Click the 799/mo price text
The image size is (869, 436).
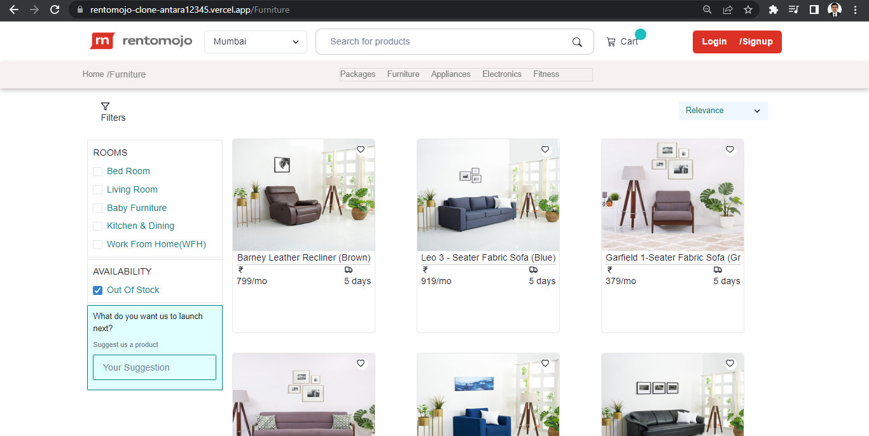(x=252, y=282)
